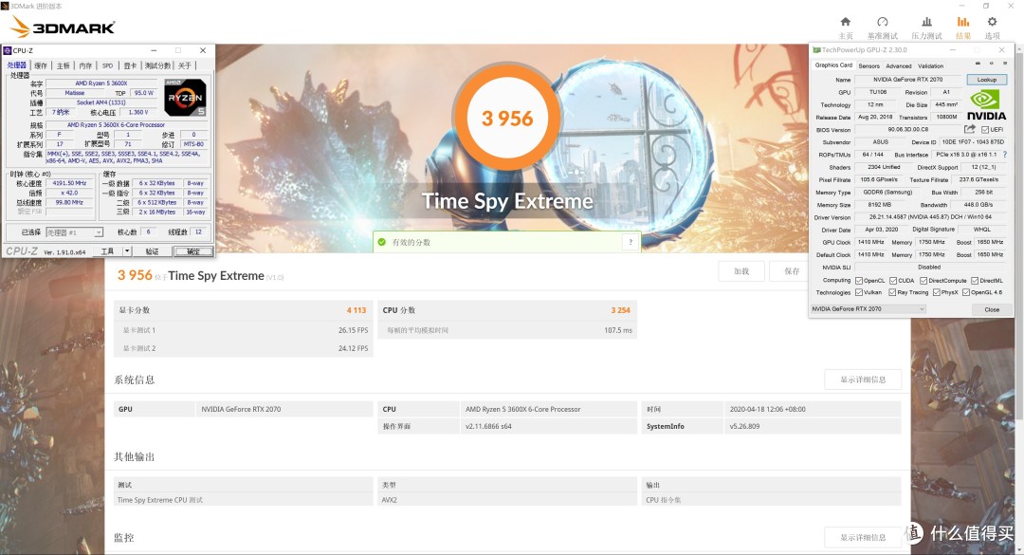Switch to CPU-Z 测试分数 (bench) tab
Screen dimensions: 1024x555
[157, 65]
